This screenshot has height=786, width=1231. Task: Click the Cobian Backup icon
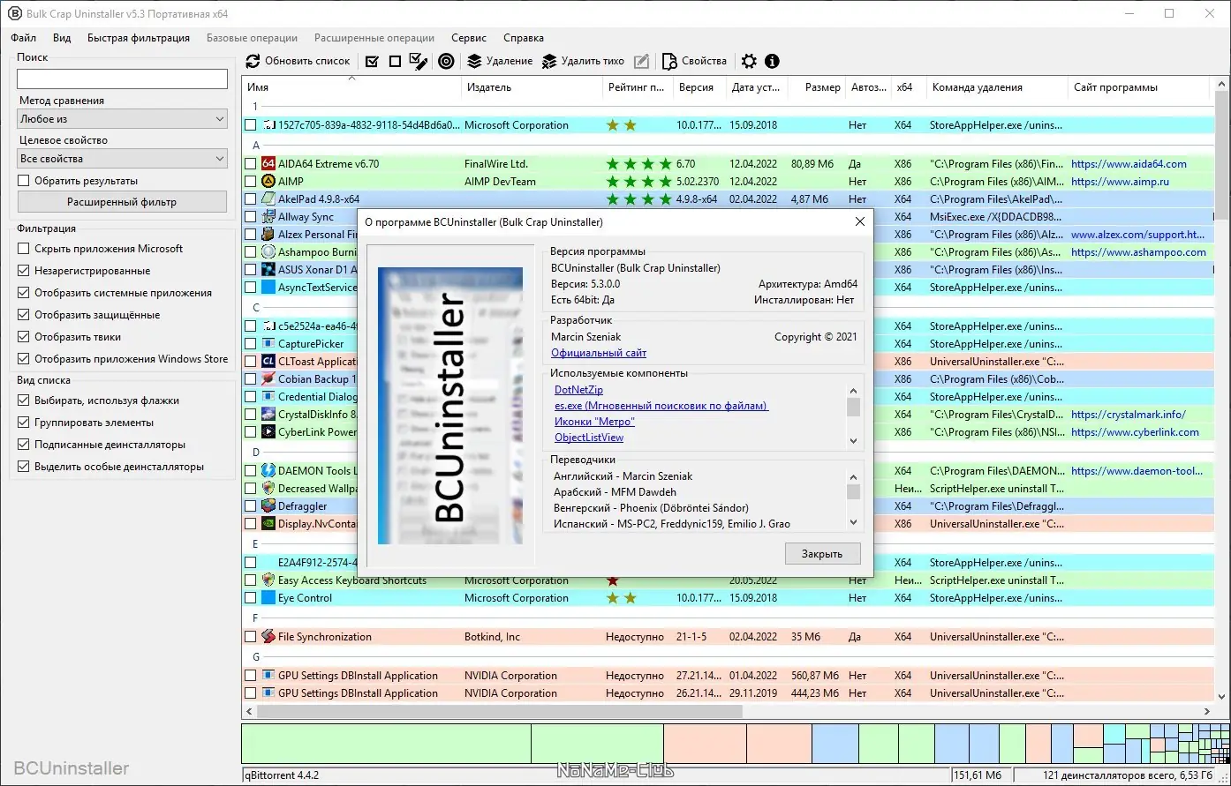pyautogui.click(x=268, y=379)
